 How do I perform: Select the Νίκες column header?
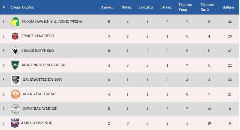126,7
